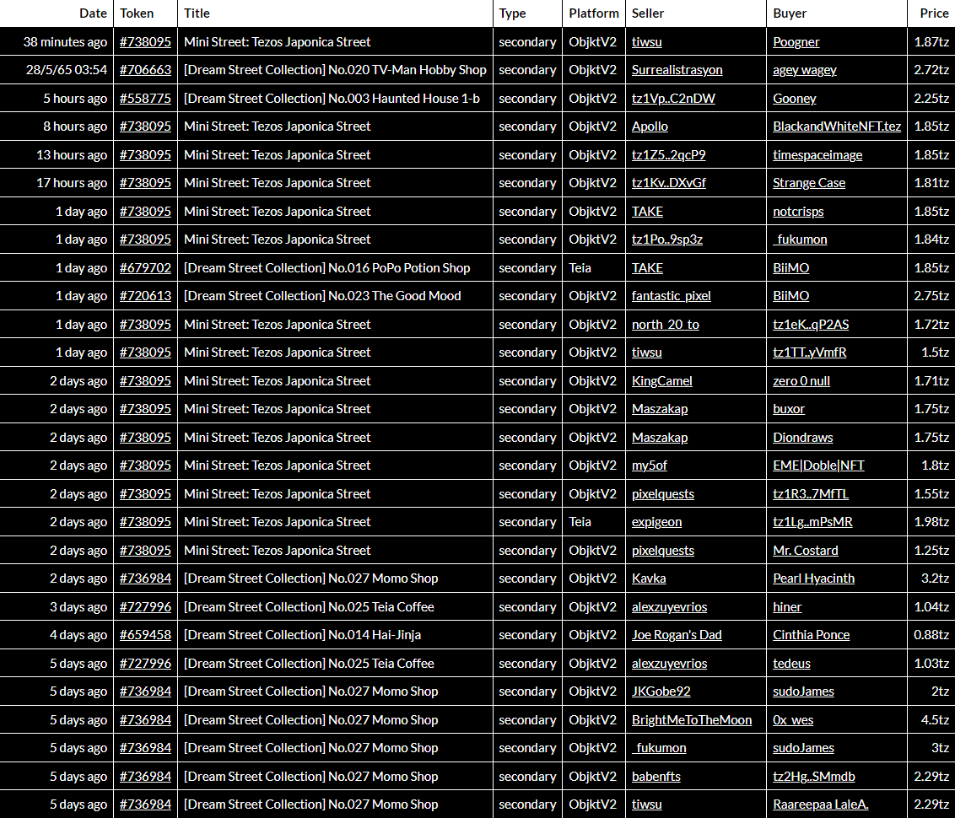
Task: Open buyer 0x_wes profile
Action: (793, 720)
